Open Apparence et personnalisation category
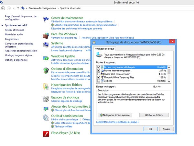This screenshot has width=194, height=146. (21, 51)
